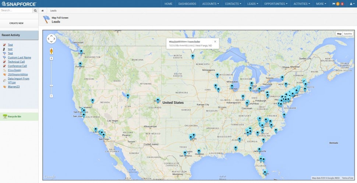Expand the ACTIVITIES dropdown menu
The width and height of the screenshot is (357, 183).
[x=302, y=4]
